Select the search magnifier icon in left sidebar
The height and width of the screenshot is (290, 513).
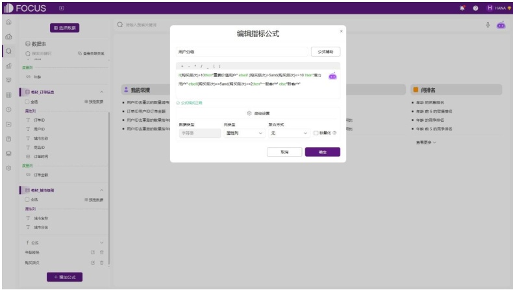[8, 51]
